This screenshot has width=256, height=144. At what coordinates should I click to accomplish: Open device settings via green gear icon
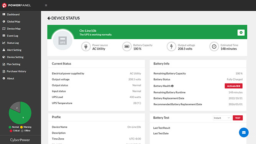click(x=241, y=33)
